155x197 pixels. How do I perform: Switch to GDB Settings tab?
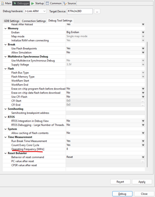11,21
